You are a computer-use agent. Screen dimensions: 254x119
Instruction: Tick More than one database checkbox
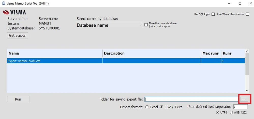(x=146, y=25)
